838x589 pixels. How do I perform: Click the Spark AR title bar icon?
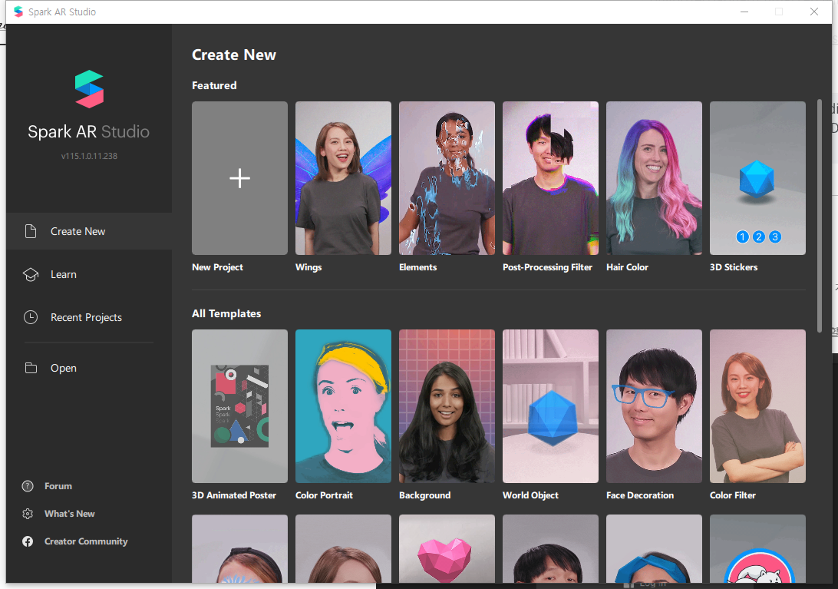pyautogui.click(x=18, y=12)
